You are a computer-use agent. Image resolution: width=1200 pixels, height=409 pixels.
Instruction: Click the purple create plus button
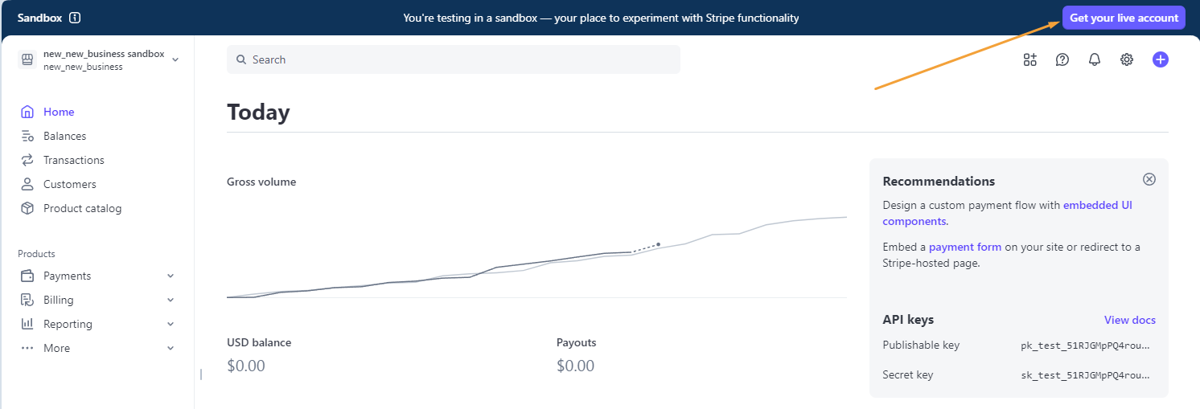[x=1160, y=59]
